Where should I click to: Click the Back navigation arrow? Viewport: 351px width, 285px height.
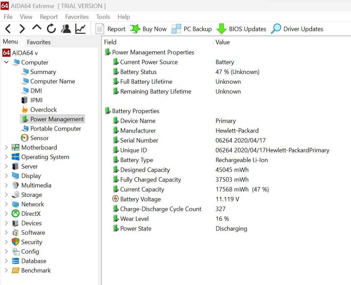pos(8,29)
